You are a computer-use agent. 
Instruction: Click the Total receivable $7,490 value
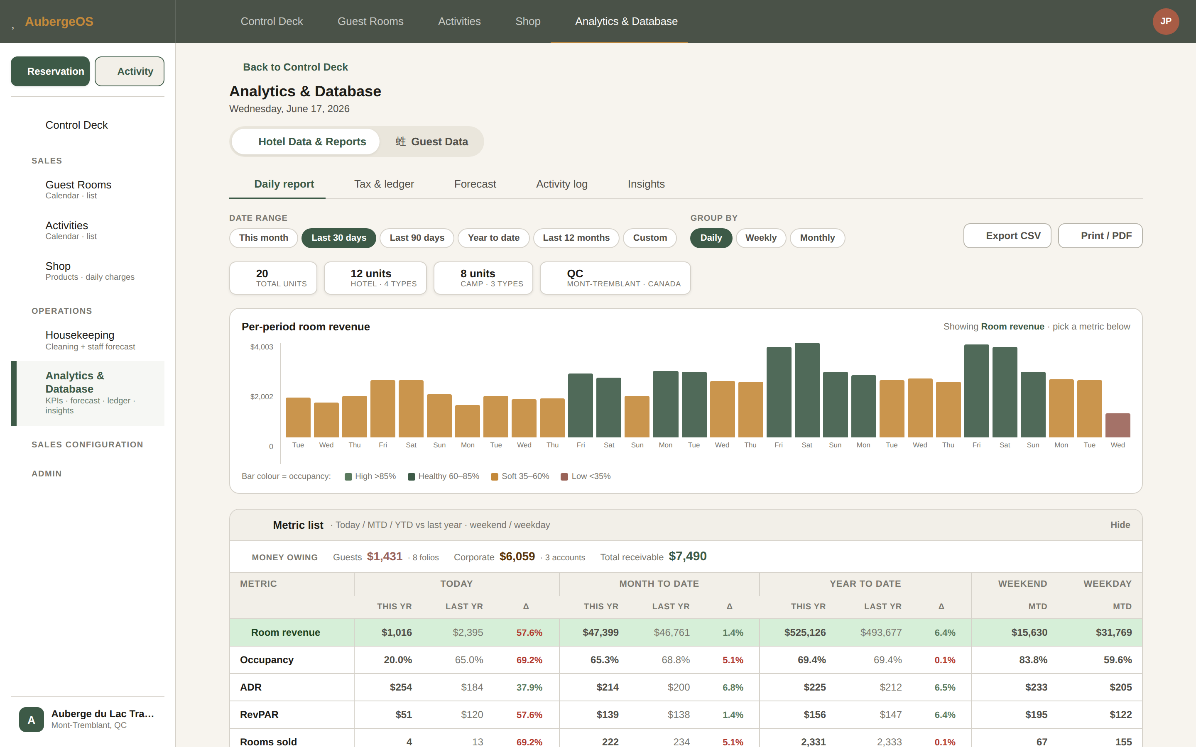point(687,556)
